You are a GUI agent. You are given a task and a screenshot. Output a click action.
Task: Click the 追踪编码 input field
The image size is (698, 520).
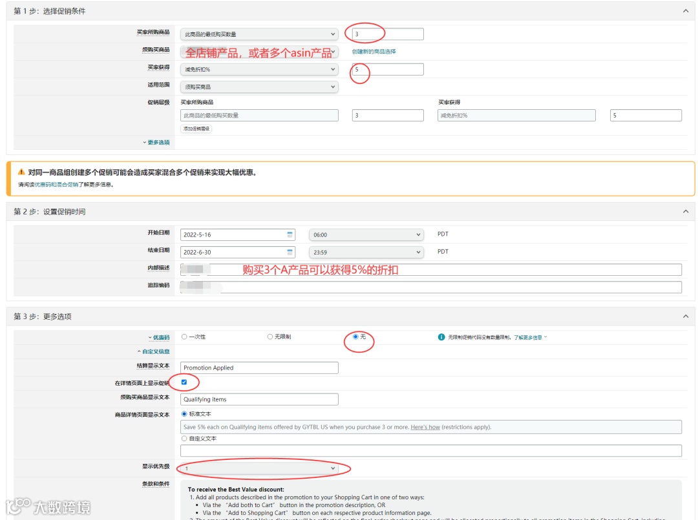431,287
